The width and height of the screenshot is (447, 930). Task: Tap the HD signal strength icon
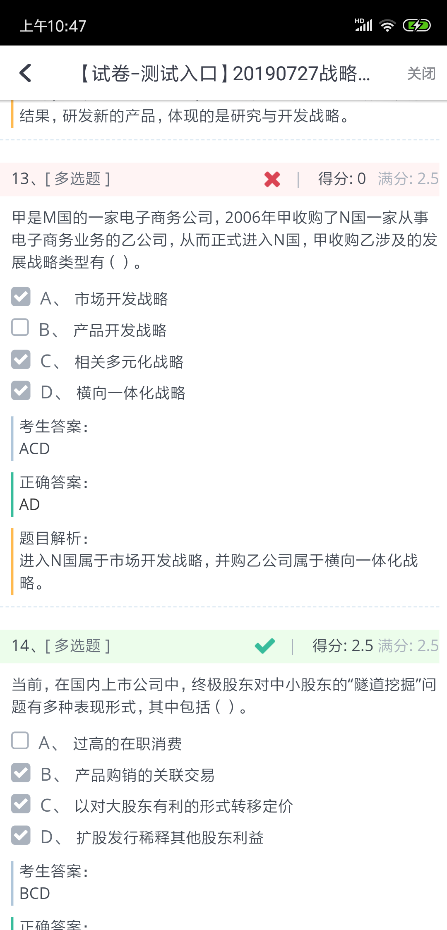point(364,25)
